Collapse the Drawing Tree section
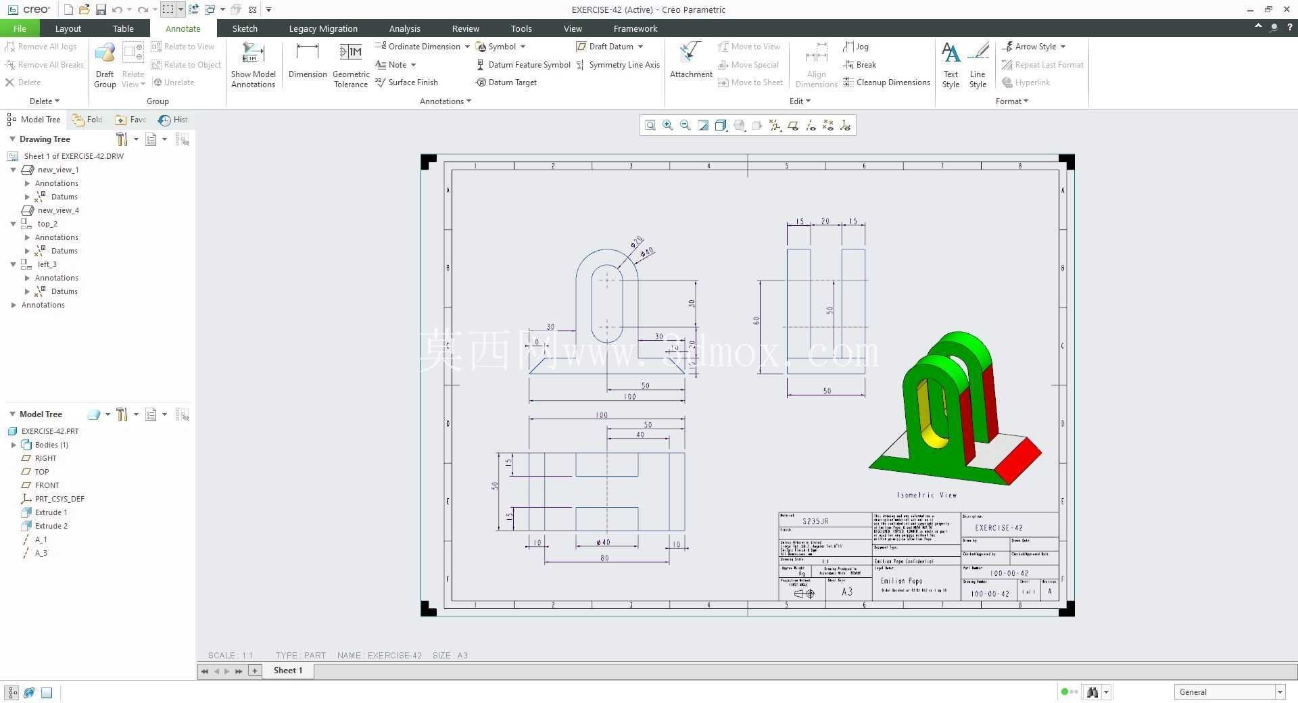Screen dimensions: 1298x703 [x=12, y=139]
